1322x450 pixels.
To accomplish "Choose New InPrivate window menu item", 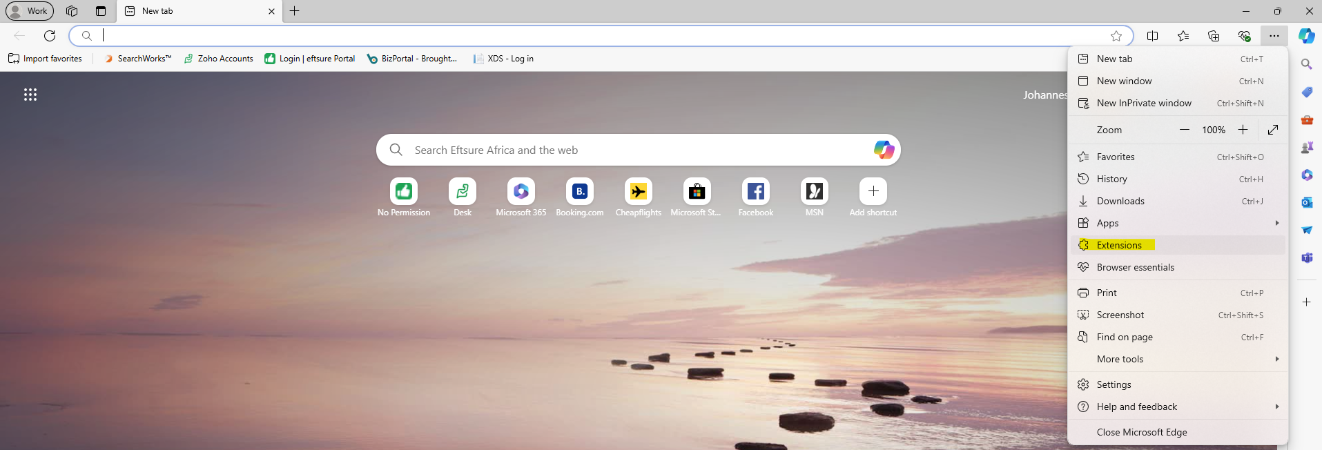I will click(x=1144, y=103).
